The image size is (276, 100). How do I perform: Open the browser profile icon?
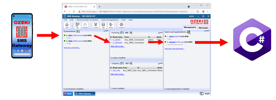[x=203, y=12]
